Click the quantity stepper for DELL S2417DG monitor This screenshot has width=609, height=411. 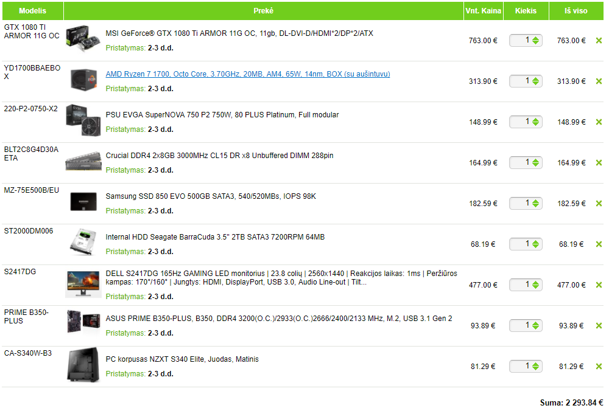(x=535, y=285)
